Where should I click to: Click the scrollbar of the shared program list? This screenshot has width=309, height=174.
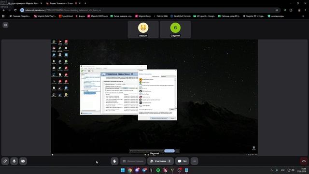pos(175,93)
